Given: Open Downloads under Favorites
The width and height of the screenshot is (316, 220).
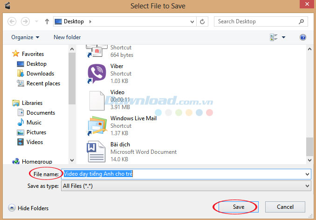Looking at the screenshot, I should point(40,74).
